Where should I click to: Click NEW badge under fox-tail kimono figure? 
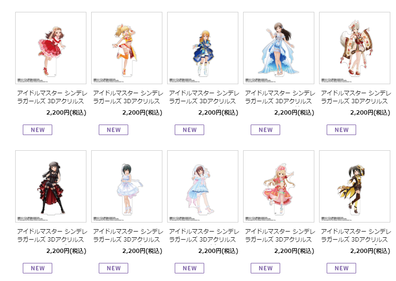(x=341, y=130)
